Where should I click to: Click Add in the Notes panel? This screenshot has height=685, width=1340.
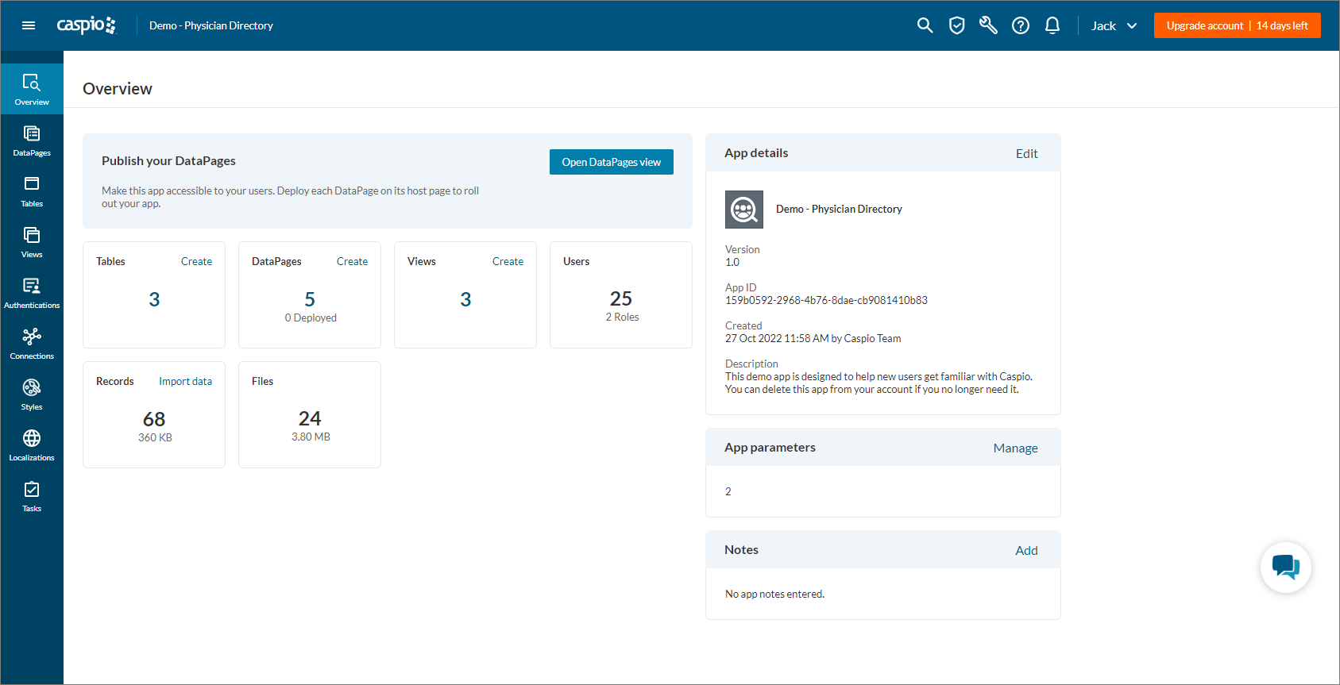[x=1026, y=551]
